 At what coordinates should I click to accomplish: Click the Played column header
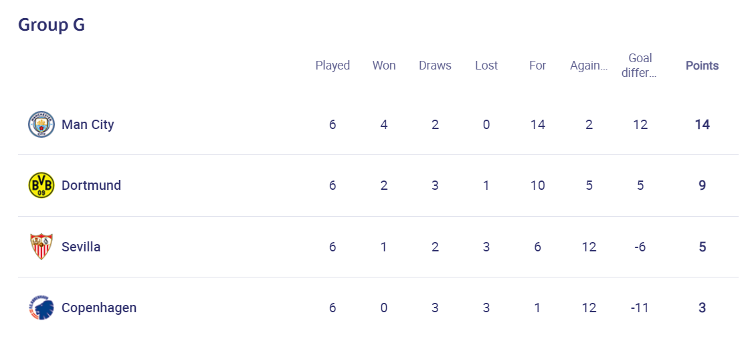click(333, 66)
